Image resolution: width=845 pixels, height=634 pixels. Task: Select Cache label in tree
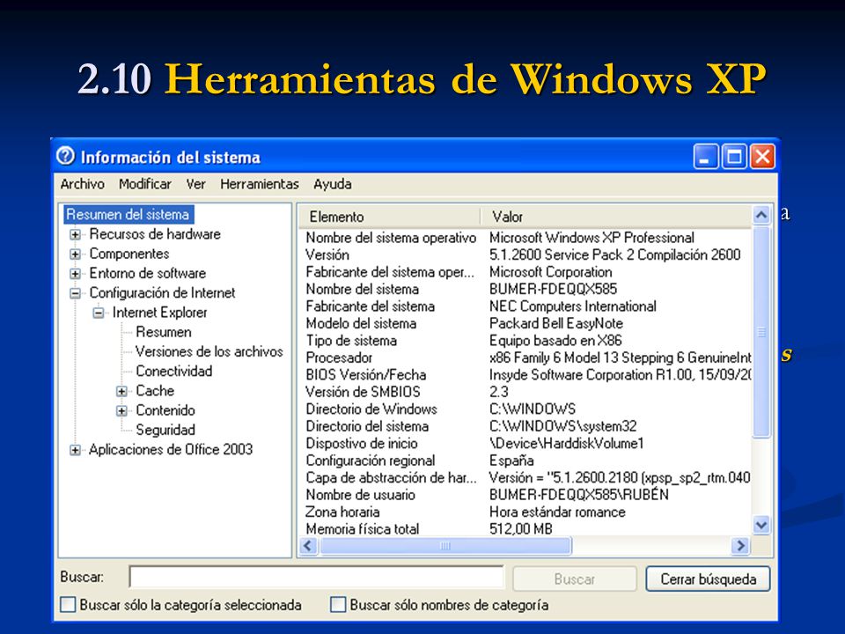[x=155, y=391]
